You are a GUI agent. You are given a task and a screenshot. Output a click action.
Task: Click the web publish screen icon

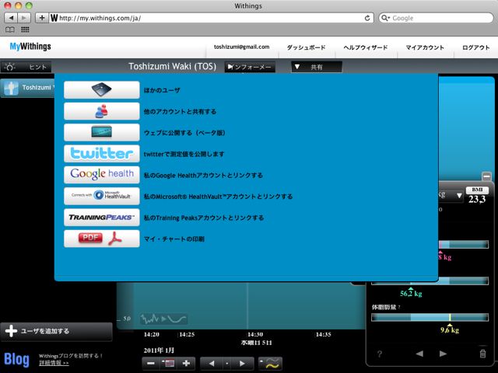tap(102, 132)
